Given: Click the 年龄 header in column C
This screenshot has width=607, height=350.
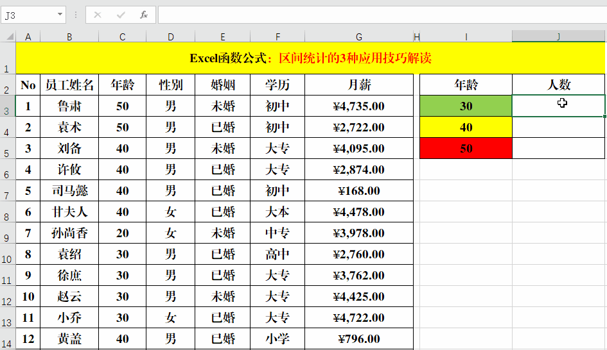Looking at the screenshot, I should click(122, 85).
